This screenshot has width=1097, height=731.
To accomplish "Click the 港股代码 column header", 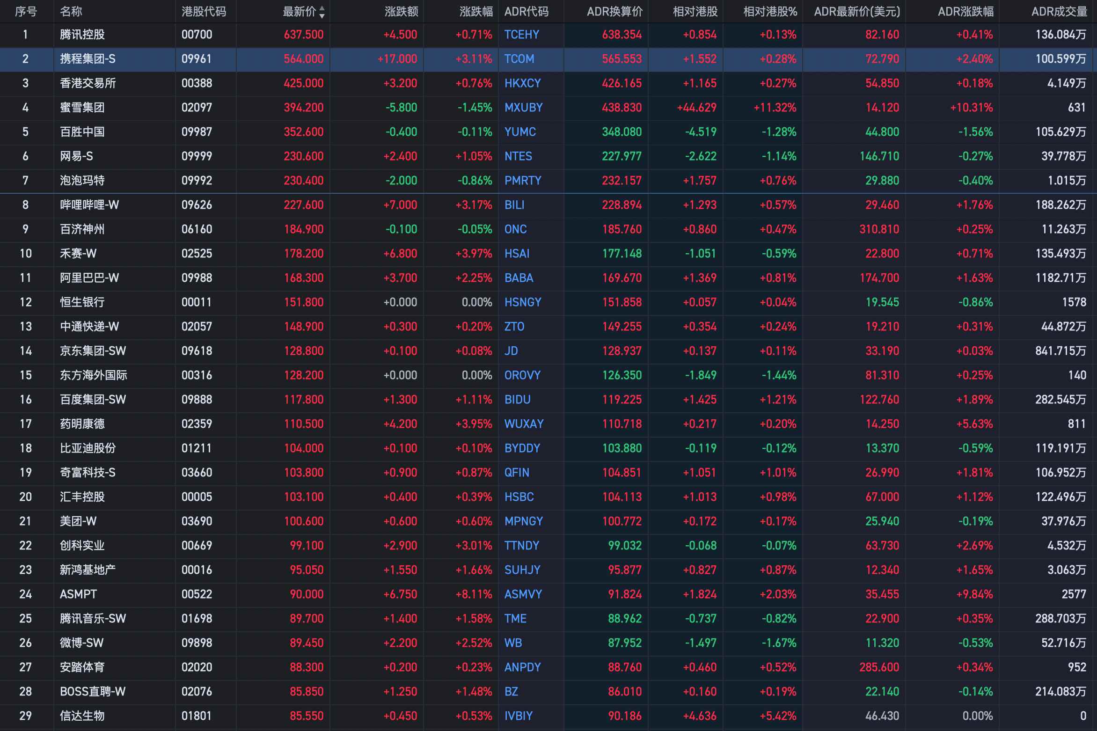I will coord(204,12).
